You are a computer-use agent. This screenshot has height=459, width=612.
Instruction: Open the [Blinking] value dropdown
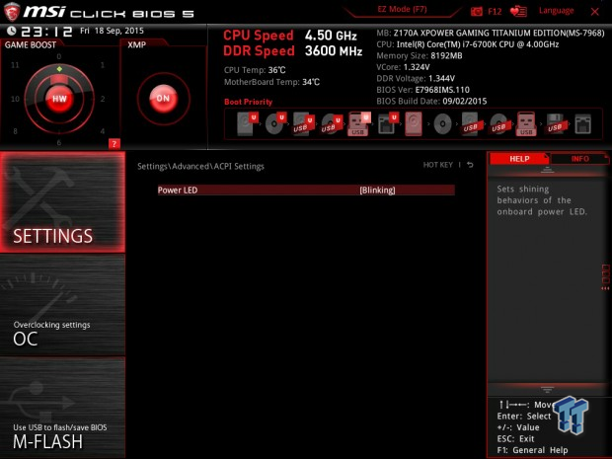pyautogui.click(x=377, y=191)
